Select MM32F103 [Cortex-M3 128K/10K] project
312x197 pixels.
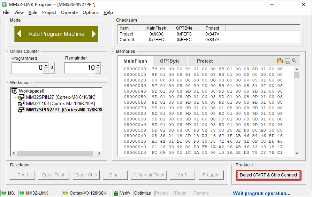(61, 103)
